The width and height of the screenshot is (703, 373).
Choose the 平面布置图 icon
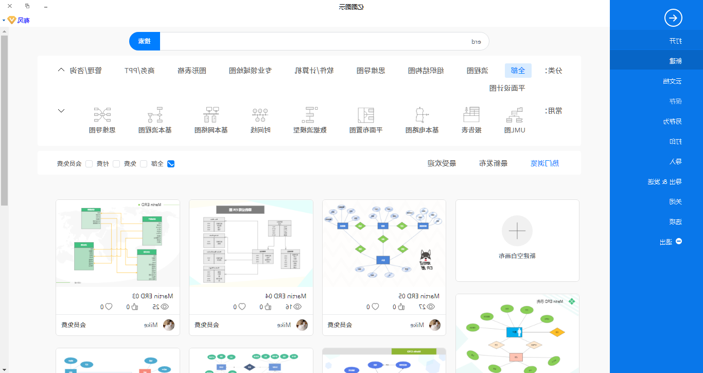(366, 115)
